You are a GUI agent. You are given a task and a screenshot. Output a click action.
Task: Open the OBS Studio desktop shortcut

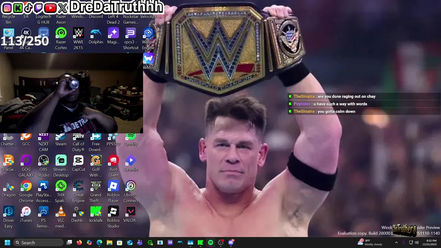[43, 166]
